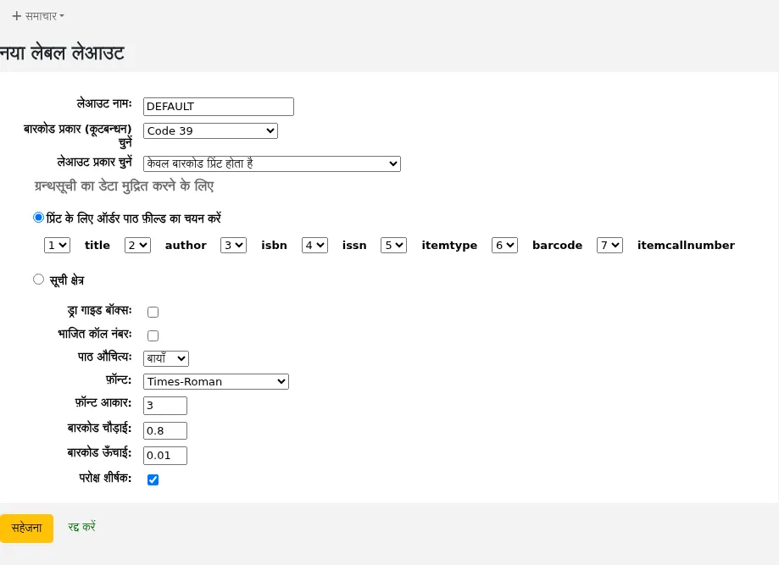
Task: Uncheck the परोक्ष शीर्षक checkbox
Action: pyautogui.click(x=153, y=479)
